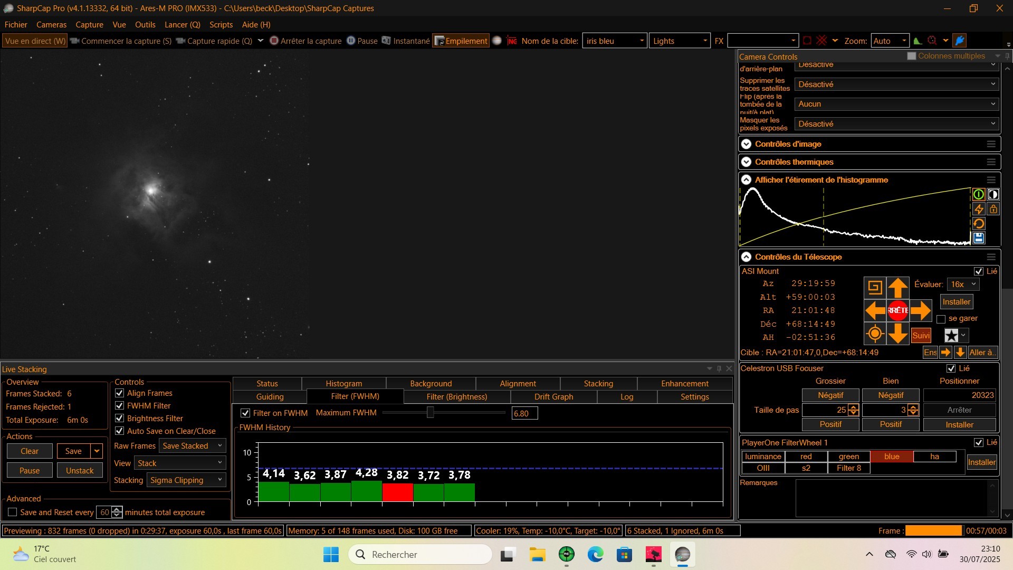The image size is (1013, 570).
Task: Uncheck the Brightness Filter checkbox
Action: (120, 419)
